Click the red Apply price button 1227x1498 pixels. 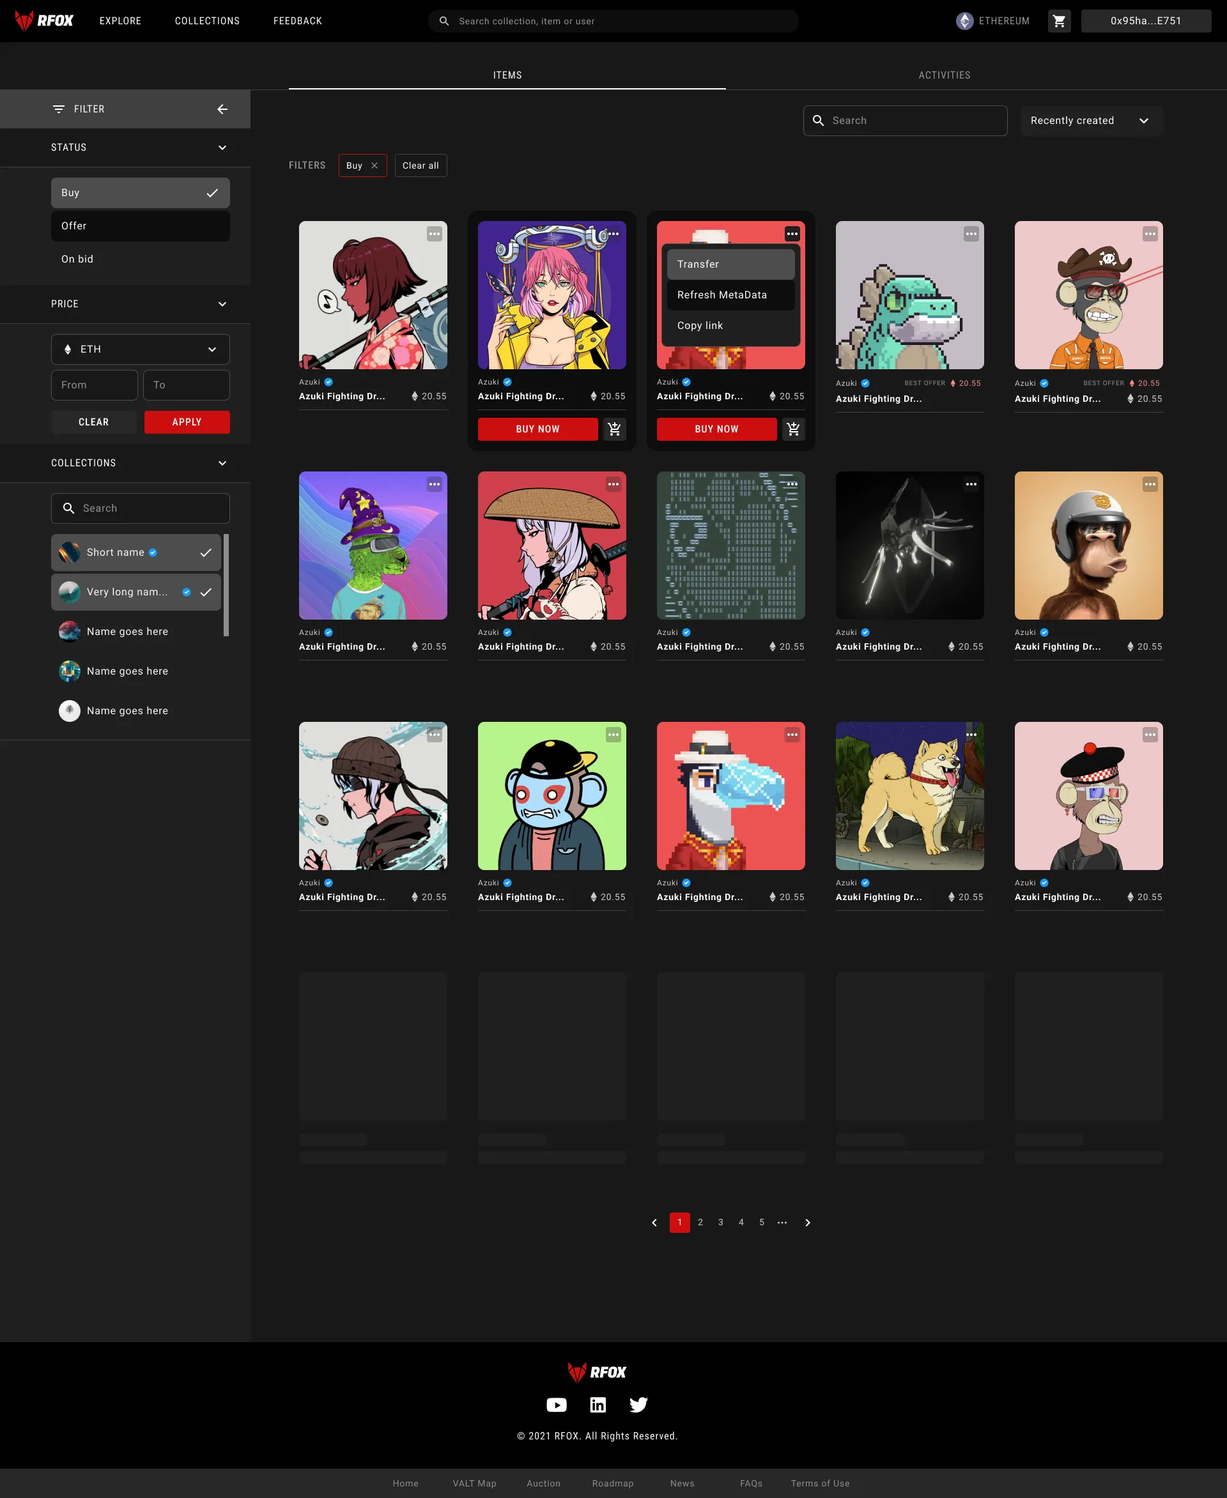click(x=187, y=422)
